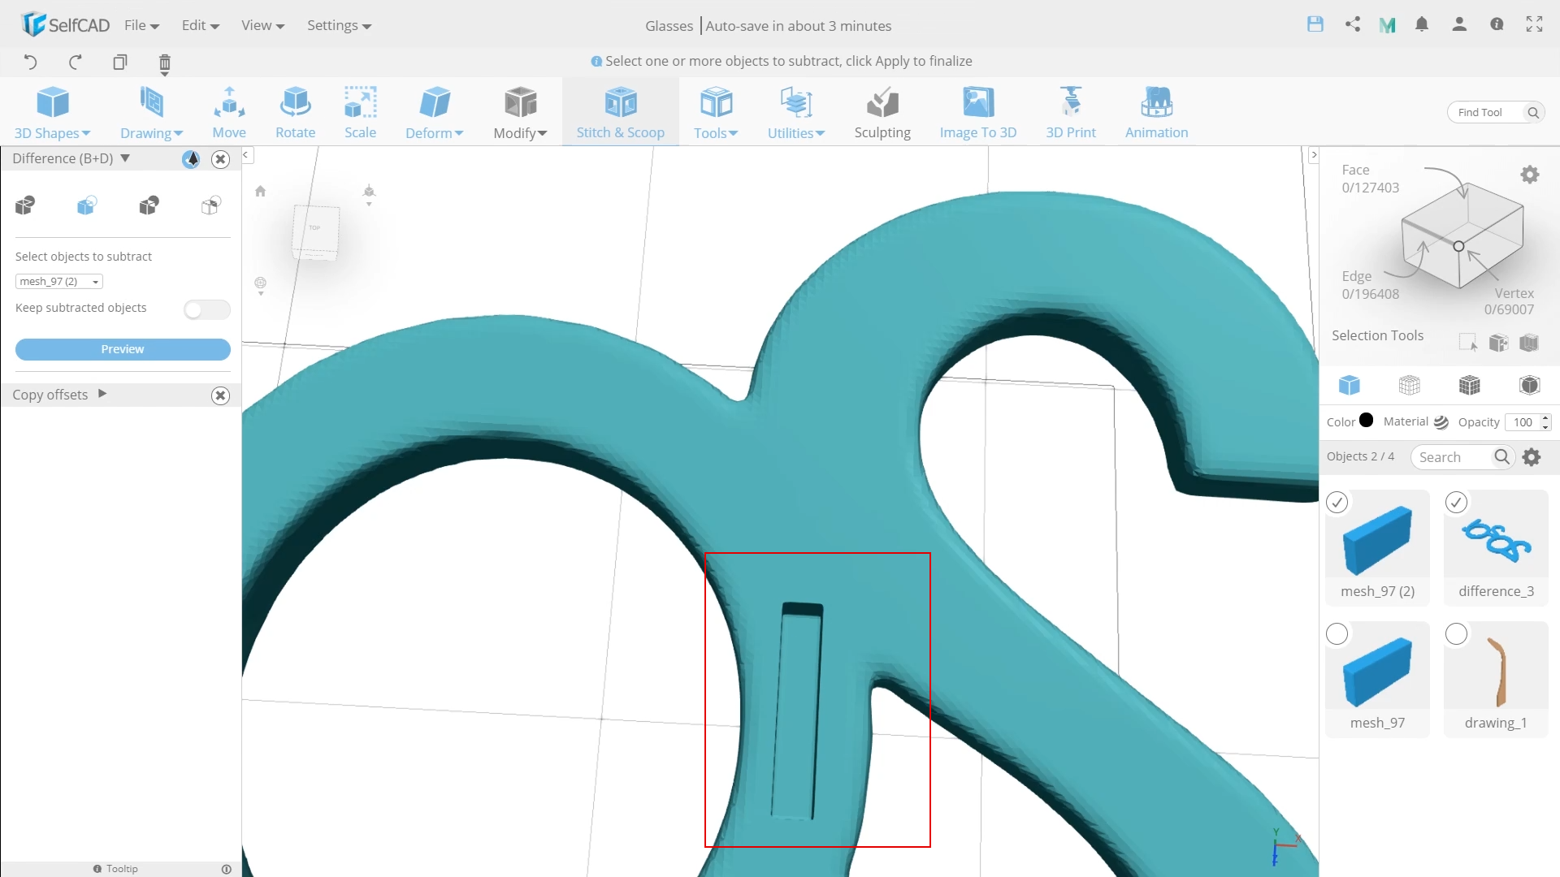Viewport: 1560px width, 877px height.
Task: Click the undo arrow icon
Action: pyautogui.click(x=30, y=62)
